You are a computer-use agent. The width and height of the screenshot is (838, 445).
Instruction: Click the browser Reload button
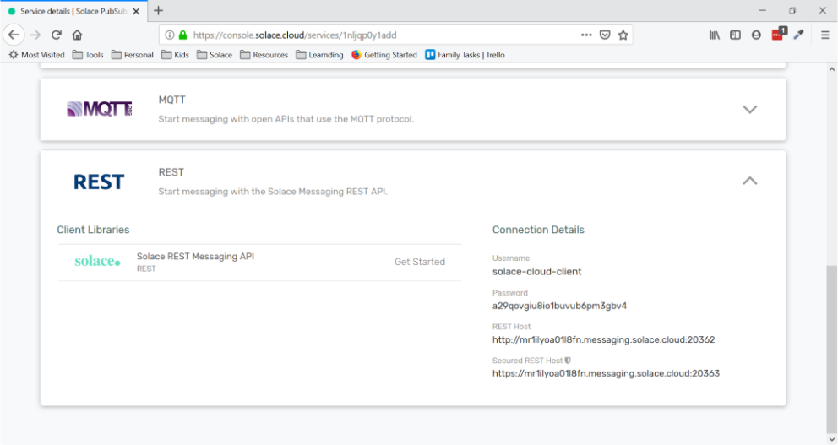point(57,35)
